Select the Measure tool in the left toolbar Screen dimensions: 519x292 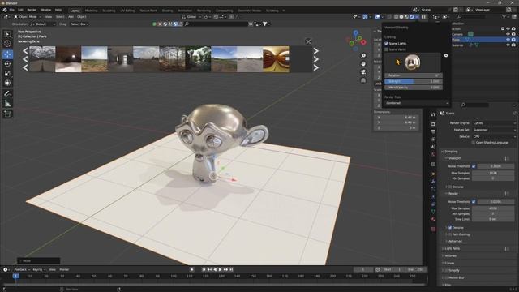click(7, 104)
